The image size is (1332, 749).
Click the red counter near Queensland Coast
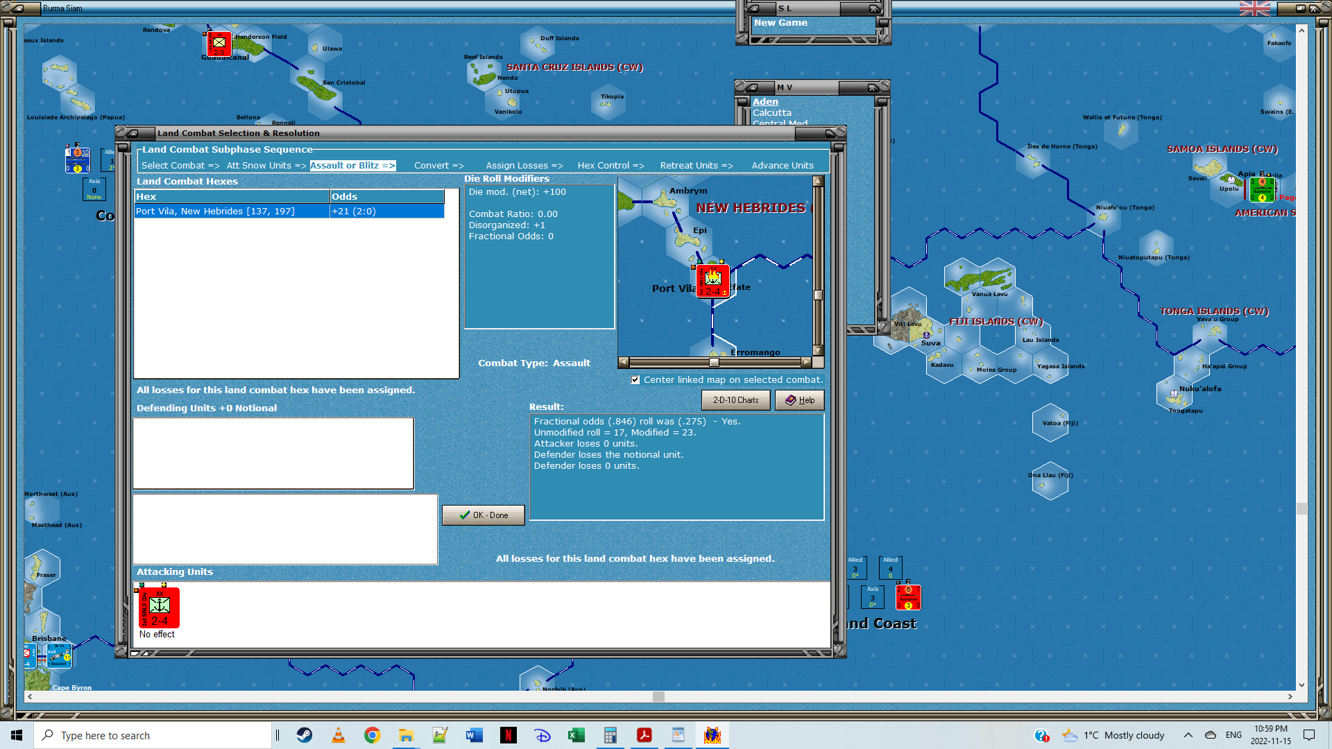pyautogui.click(x=907, y=597)
